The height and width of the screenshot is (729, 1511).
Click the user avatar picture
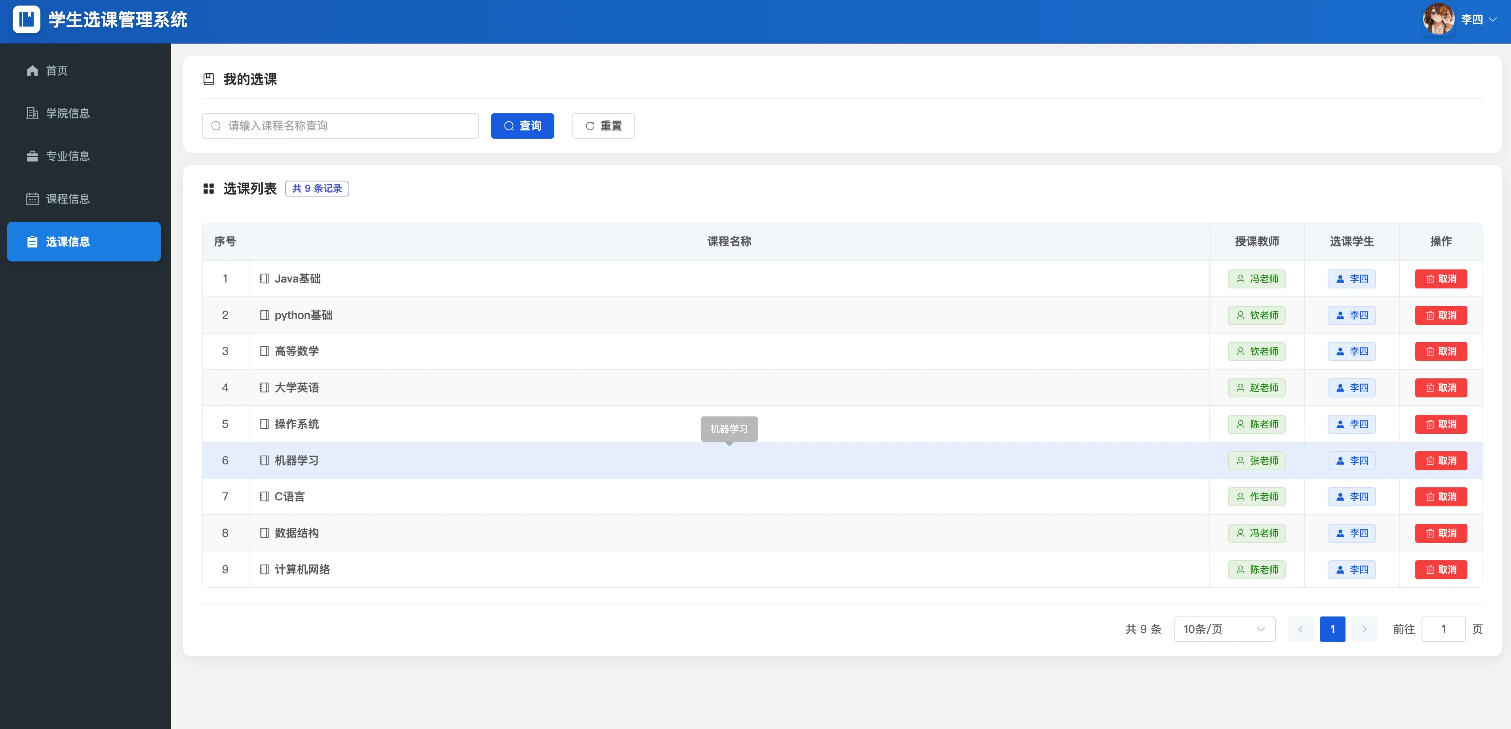click(x=1438, y=19)
